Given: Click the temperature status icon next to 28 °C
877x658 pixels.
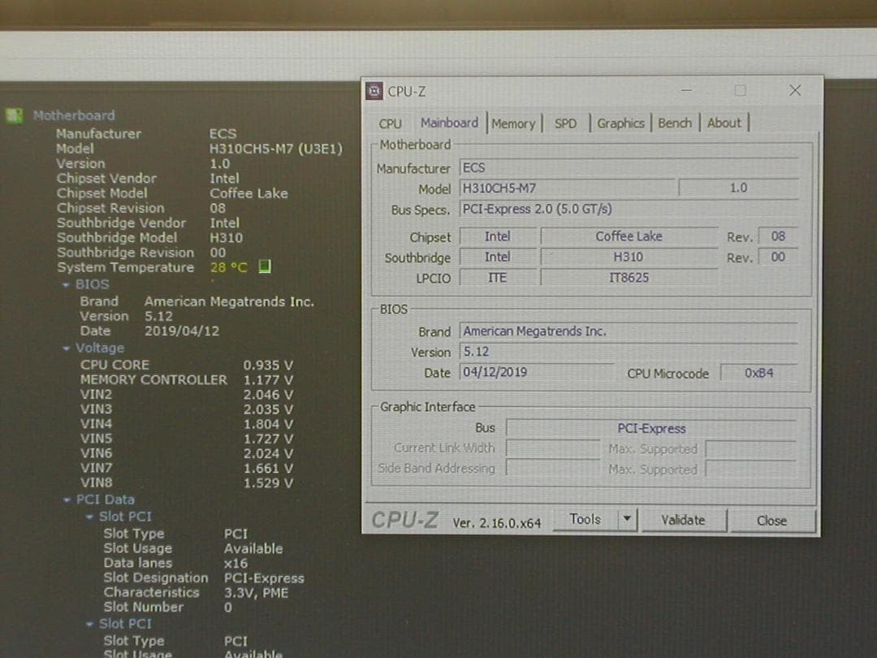Looking at the screenshot, I should coord(264,266).
